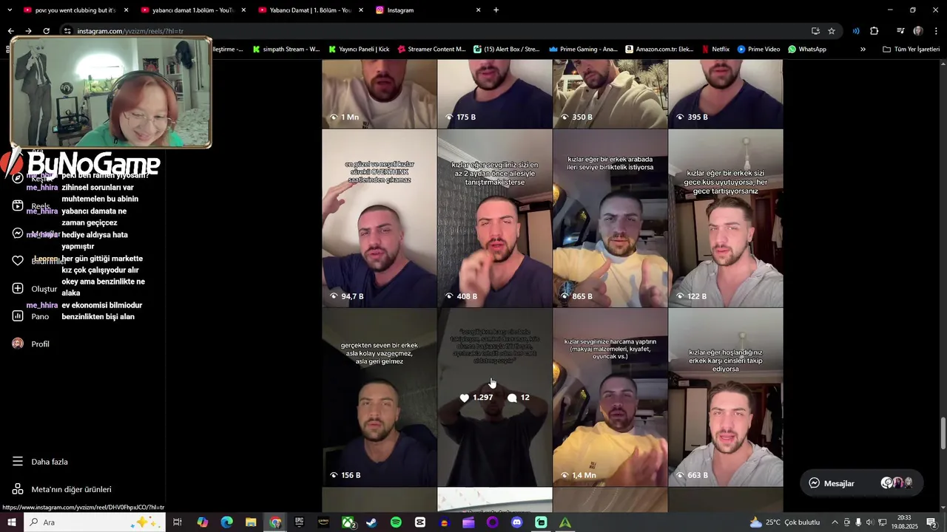This screenshot has width=947, height=532.
Task: Open Chrome's three-dot menu
Action: tap(936, 31)
